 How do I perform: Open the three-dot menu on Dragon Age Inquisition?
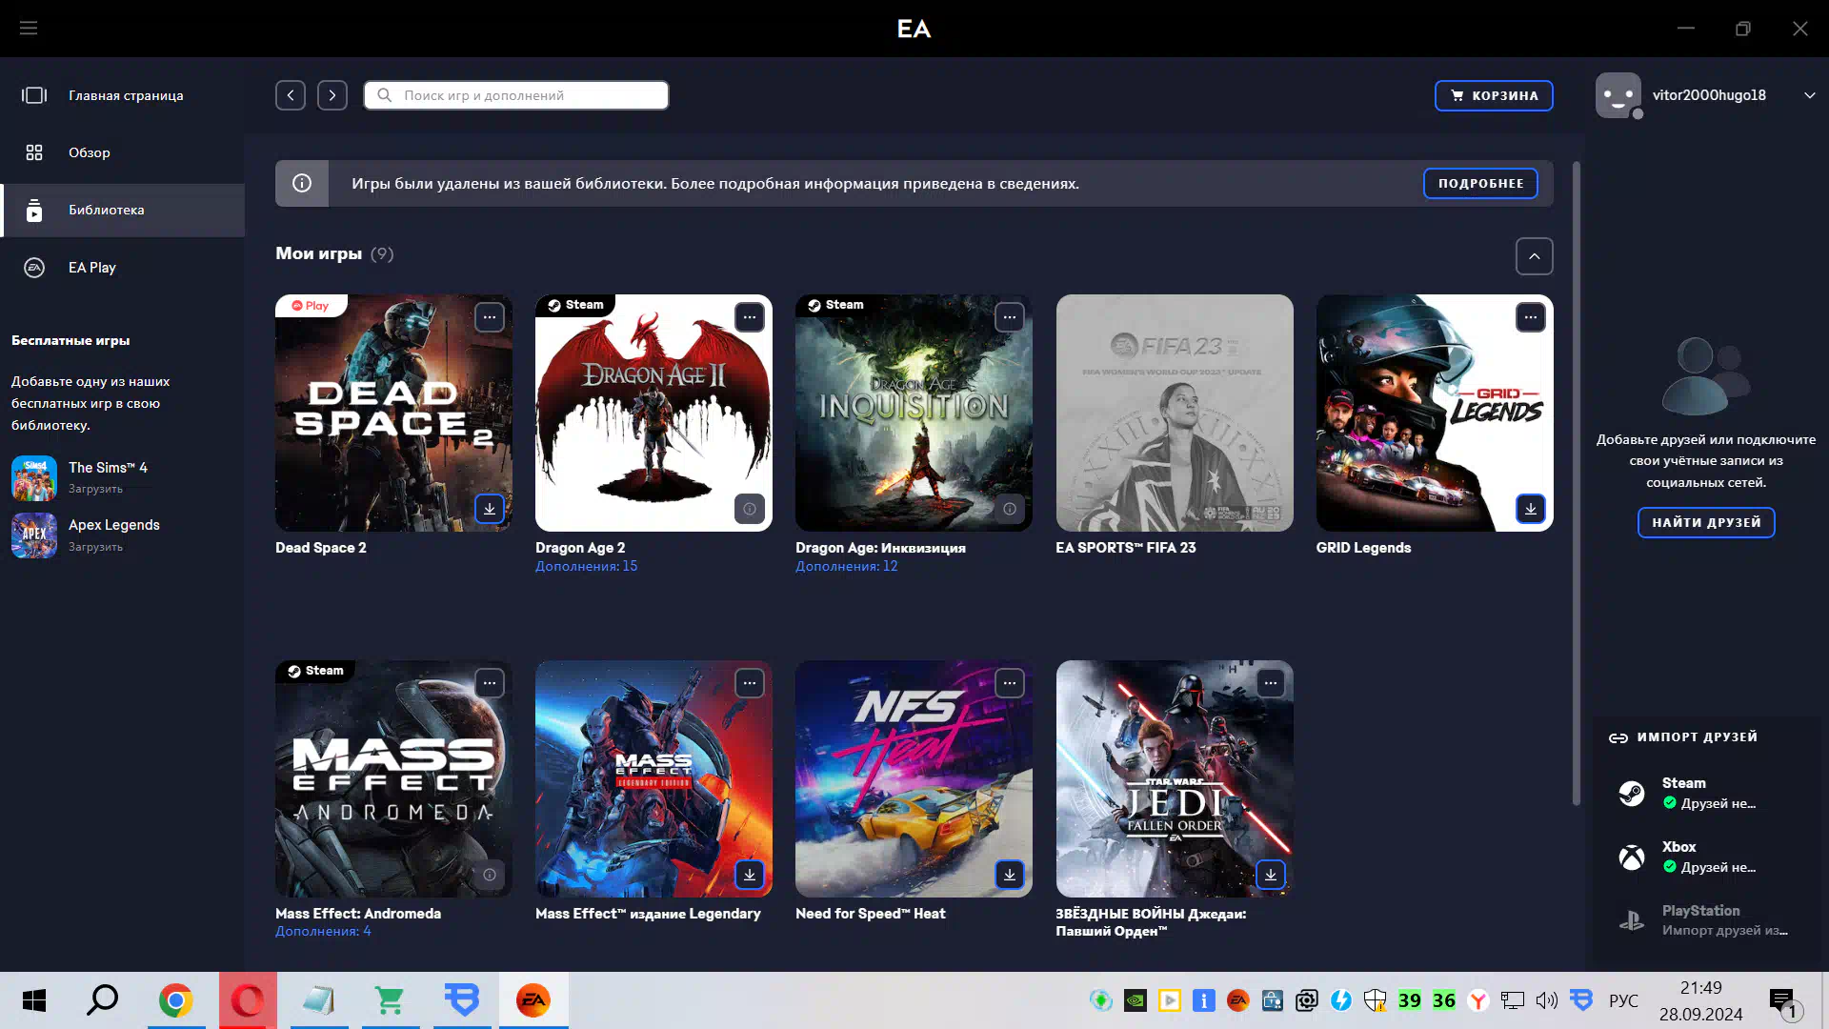pos(1010,317)
